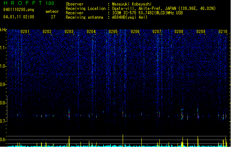The height and width of the screenshot is (147, 231).
Task: Click the 0208 time marker
Action: [x=179, y=31]
